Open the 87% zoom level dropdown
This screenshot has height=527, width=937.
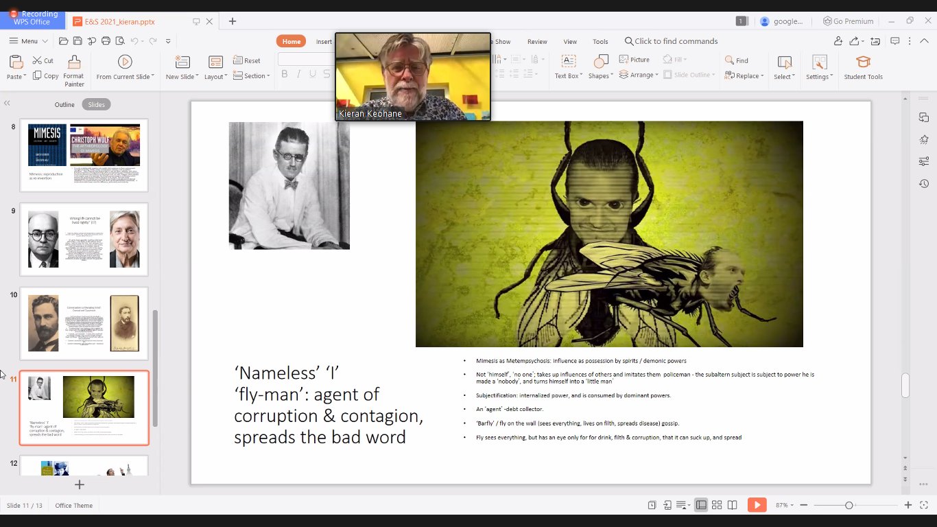(785, 505)
